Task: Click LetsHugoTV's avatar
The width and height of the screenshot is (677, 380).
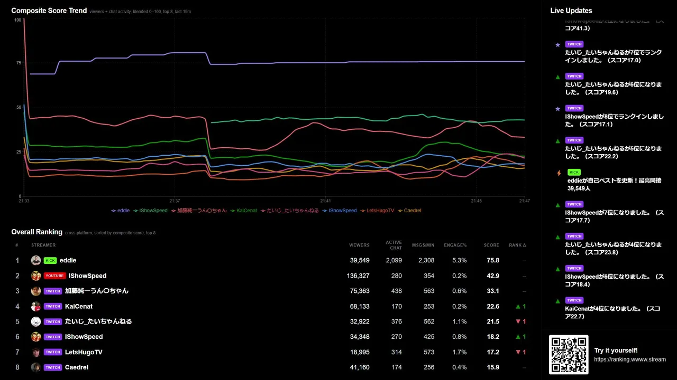Action: pyautogui.click(x=36, y=352)
